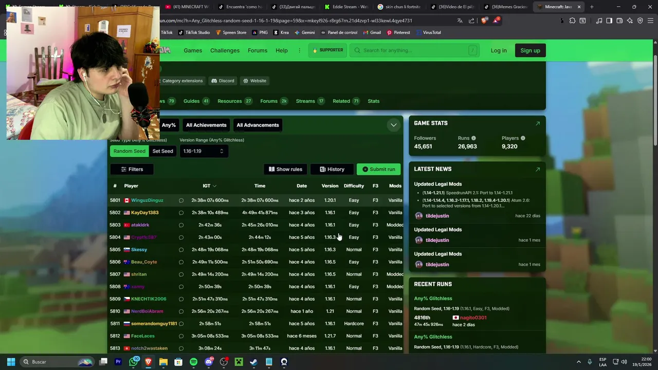The height and width of the screenshot is (370, 658).
Task: Click the History button
Action: click(x=332, y=169)
